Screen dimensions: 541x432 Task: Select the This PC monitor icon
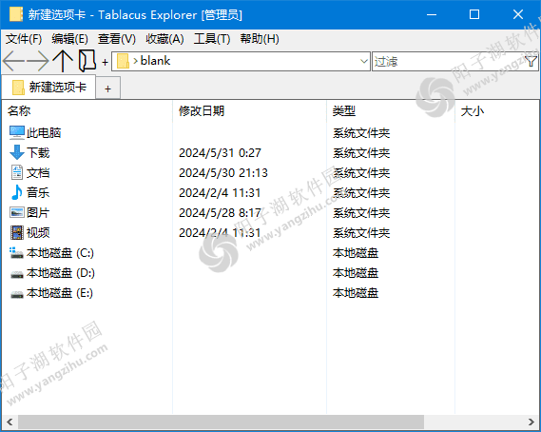[16, 132]
